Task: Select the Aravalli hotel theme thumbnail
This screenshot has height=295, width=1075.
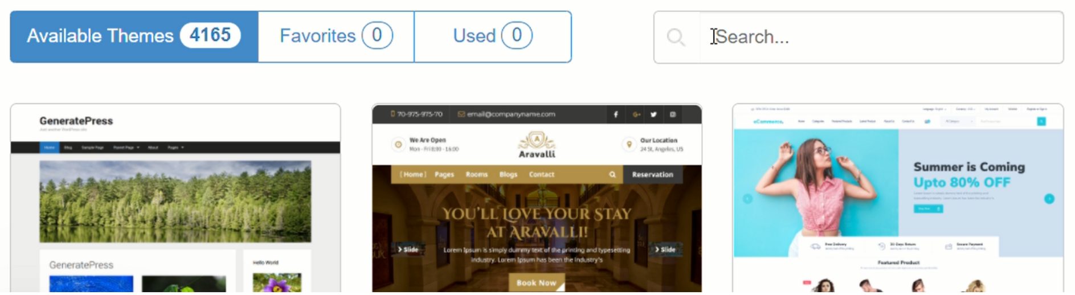Action: click(x=537, y=198)
